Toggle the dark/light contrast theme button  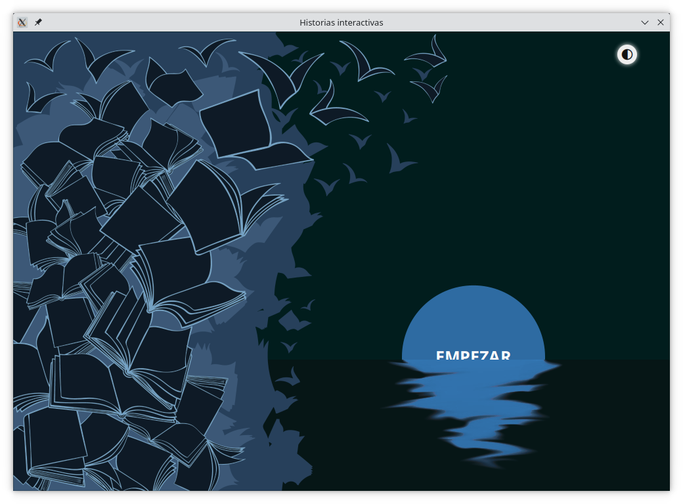(x=627, y=54)
